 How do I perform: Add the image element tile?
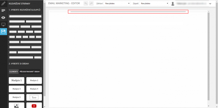pyautogui.click(x=16, y=105)
